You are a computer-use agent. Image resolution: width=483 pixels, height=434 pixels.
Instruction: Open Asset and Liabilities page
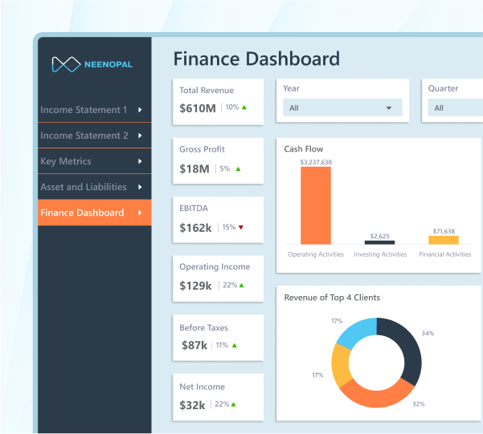point(95,187)
